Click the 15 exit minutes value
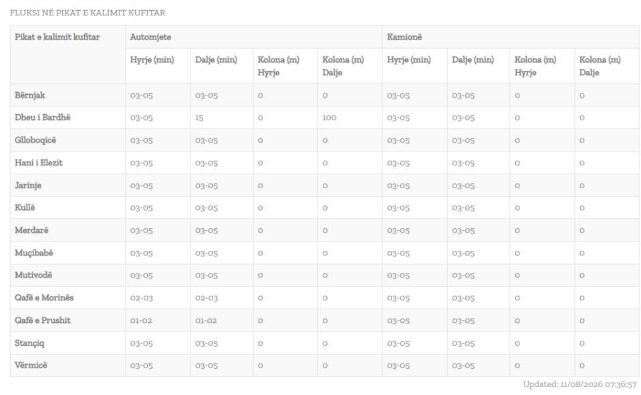 point(199,118)
